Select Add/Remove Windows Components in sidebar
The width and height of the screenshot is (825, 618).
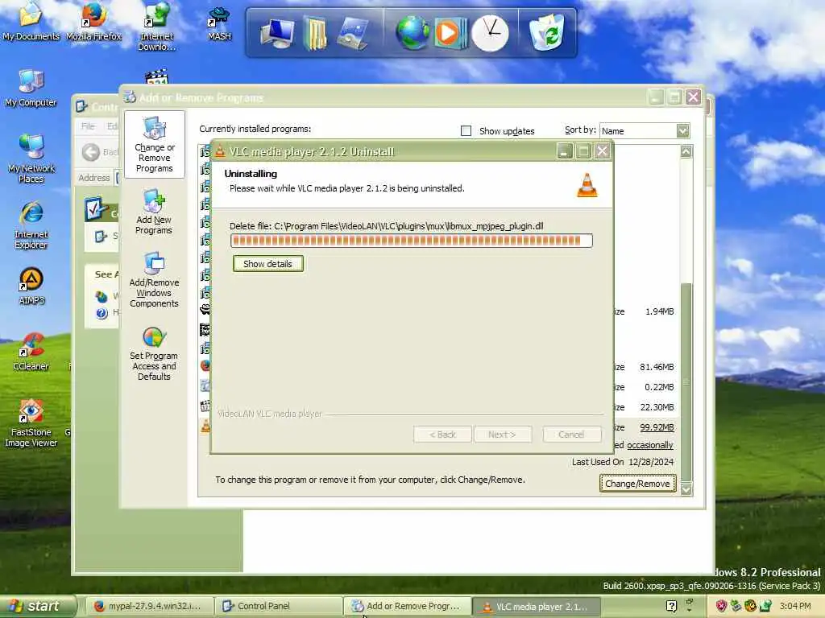154,280
